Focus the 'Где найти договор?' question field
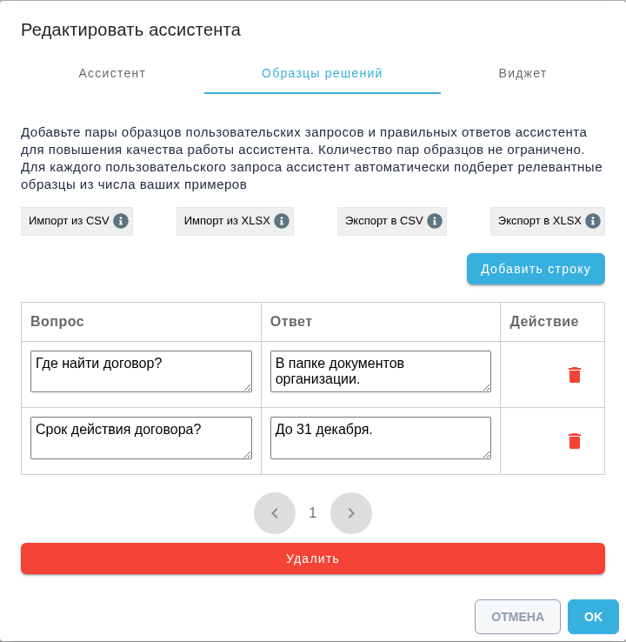626x642 pixels. click(x=141, y=371)
